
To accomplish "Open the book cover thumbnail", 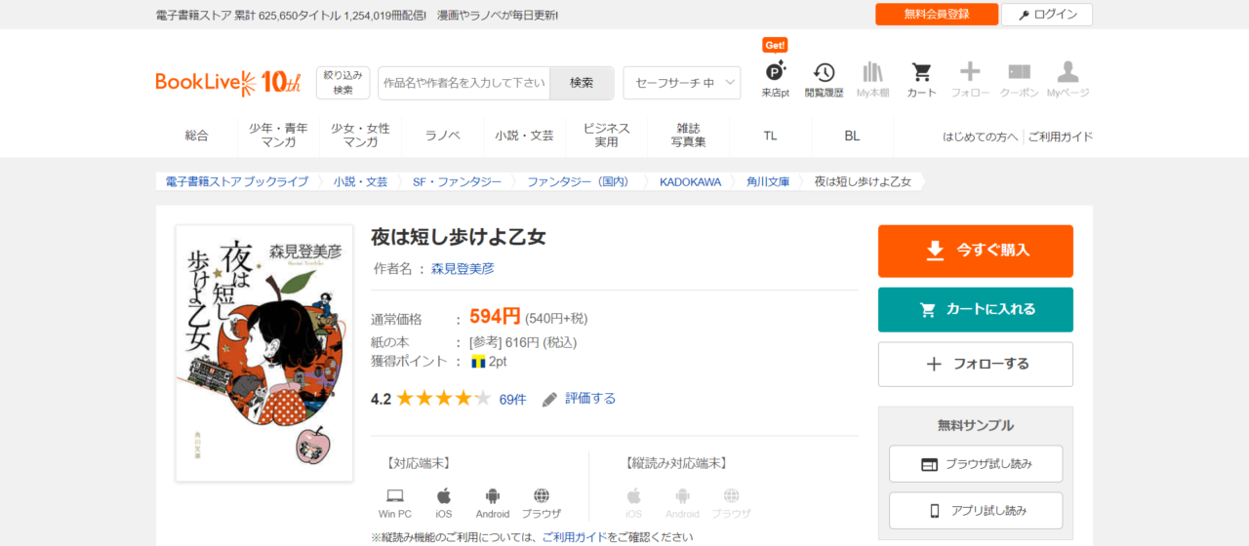I will coord(263,352).
